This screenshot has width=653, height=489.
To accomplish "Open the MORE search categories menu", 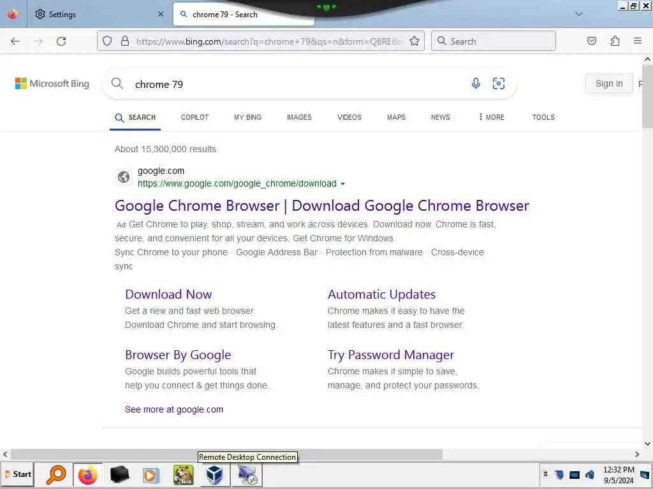I will tap(491, 117).
